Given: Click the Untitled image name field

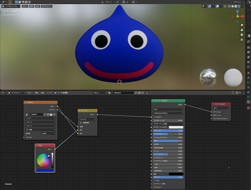Looking at the screenshot, I should point(37,114).
